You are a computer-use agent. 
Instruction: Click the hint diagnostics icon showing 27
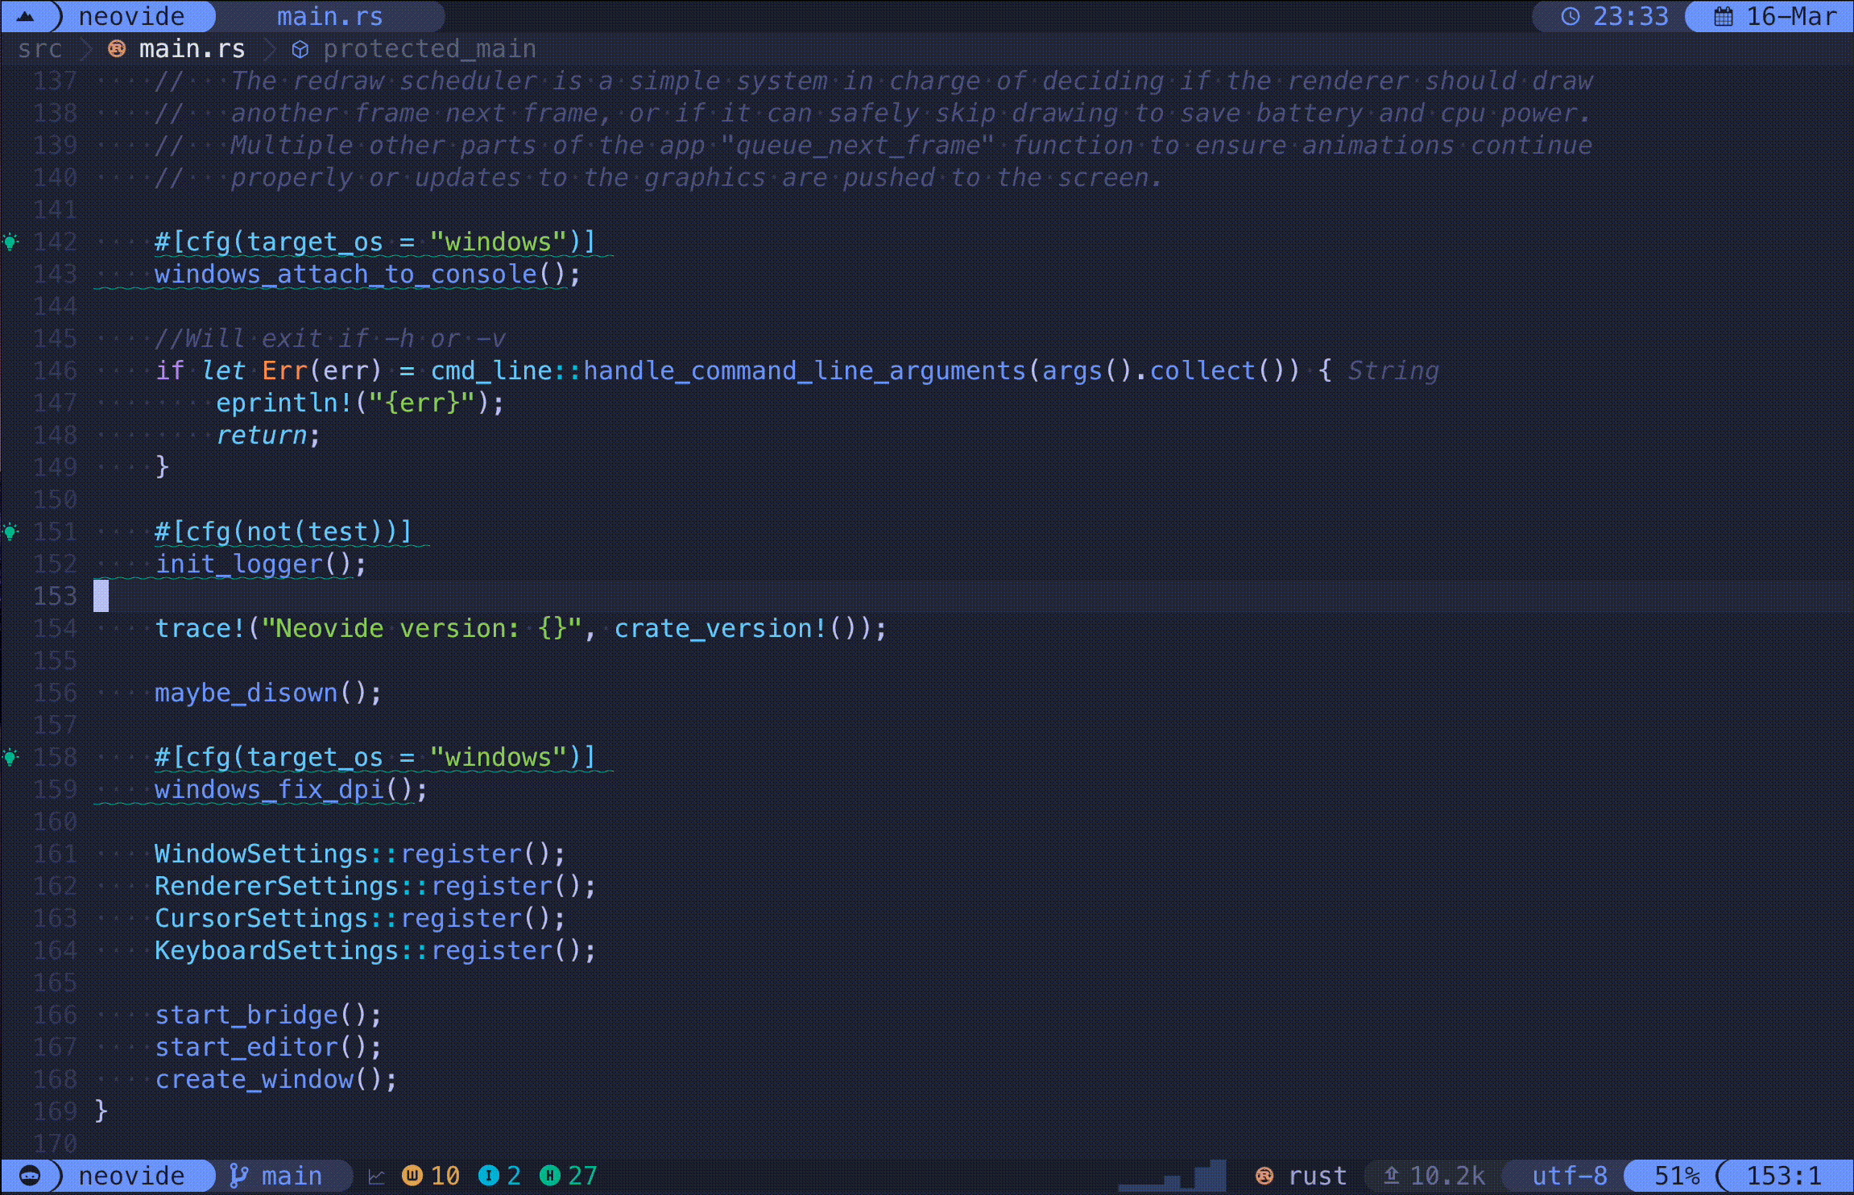[x=550, y=1176]
